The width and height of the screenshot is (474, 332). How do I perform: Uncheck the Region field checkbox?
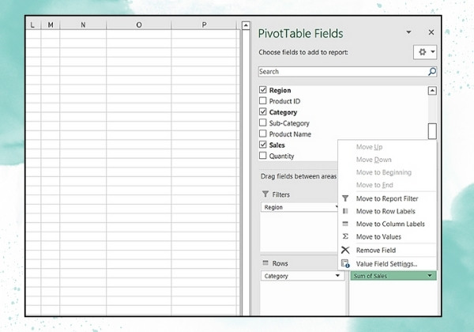coord(263,90)
